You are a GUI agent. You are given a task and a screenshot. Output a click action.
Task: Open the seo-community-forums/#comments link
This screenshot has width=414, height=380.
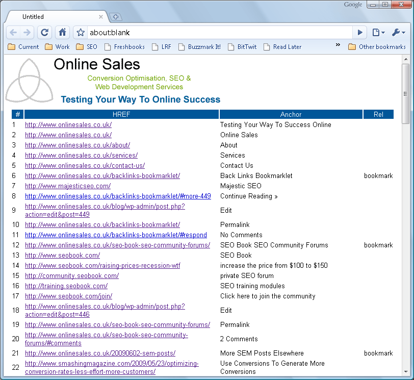107,339
